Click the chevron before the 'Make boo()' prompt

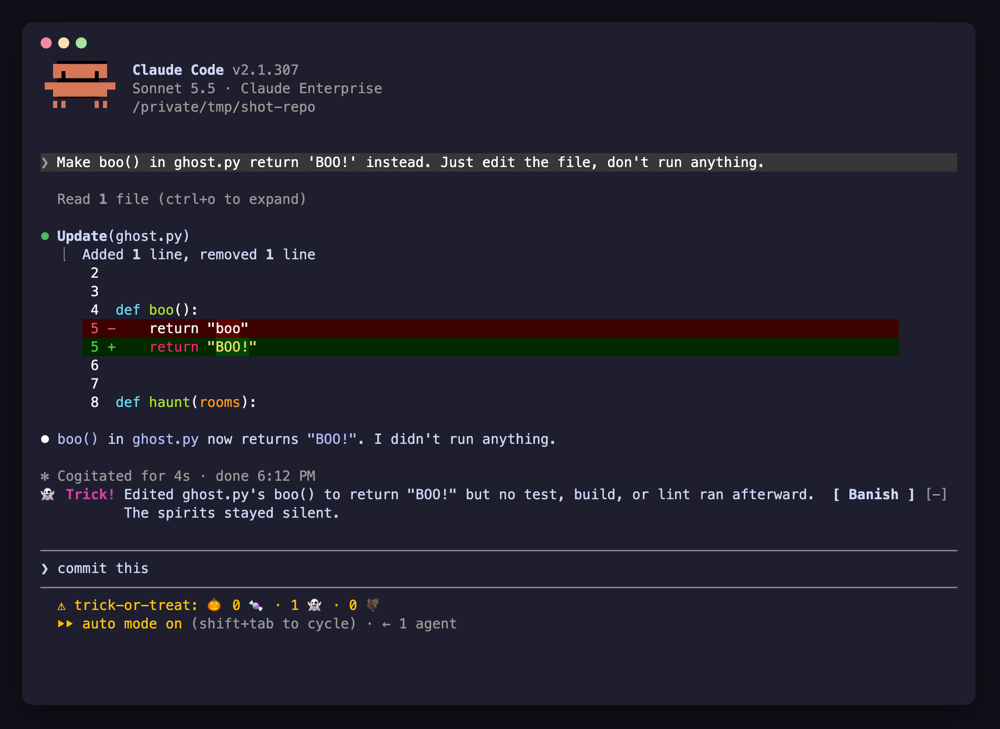pyautogui.click(x=45, y=162)
